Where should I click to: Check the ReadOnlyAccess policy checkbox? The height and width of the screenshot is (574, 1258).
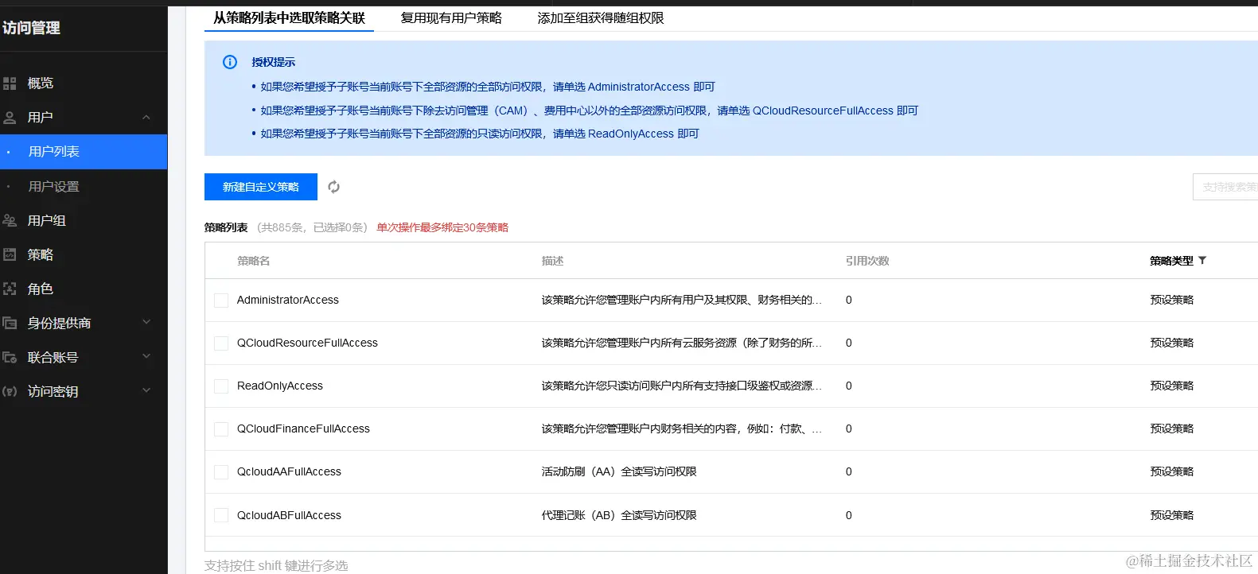(221, 386)
